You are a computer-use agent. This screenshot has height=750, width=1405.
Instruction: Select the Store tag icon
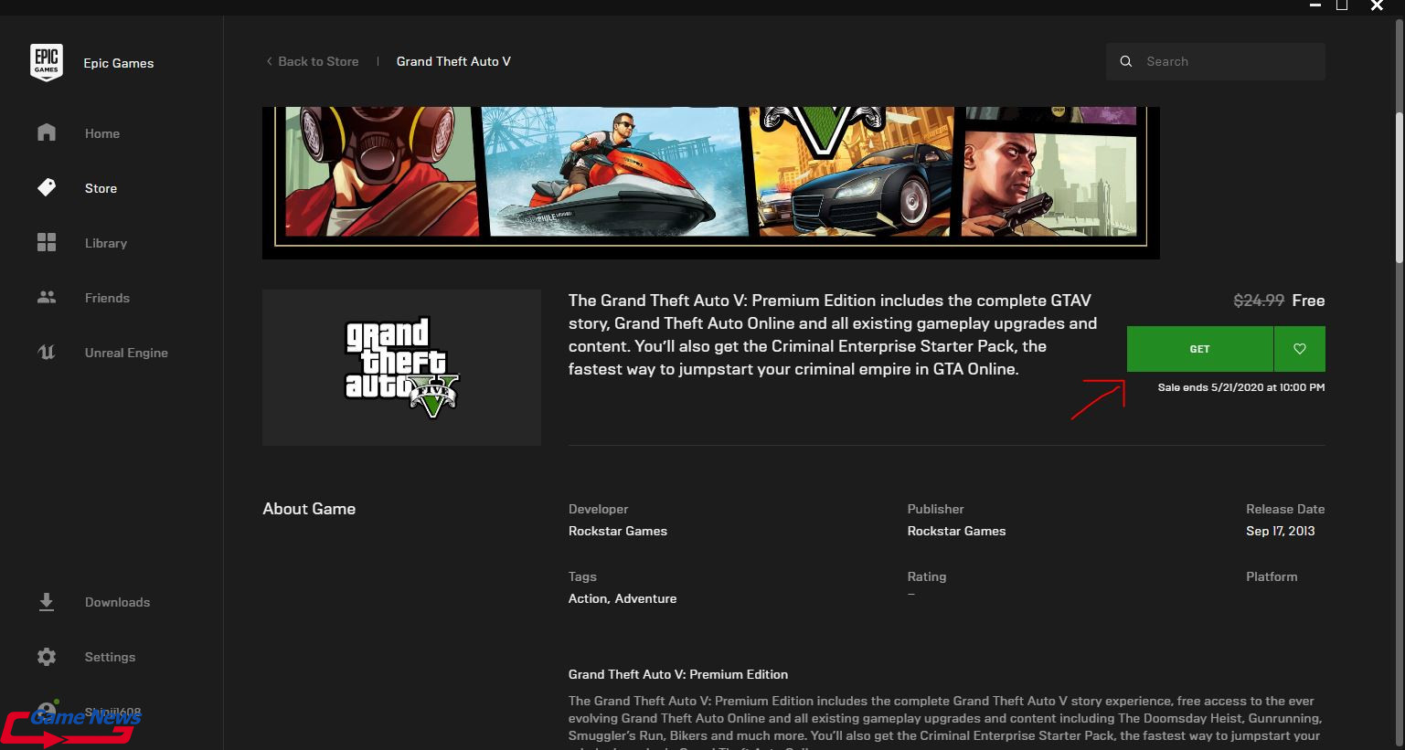coord(47,188)
